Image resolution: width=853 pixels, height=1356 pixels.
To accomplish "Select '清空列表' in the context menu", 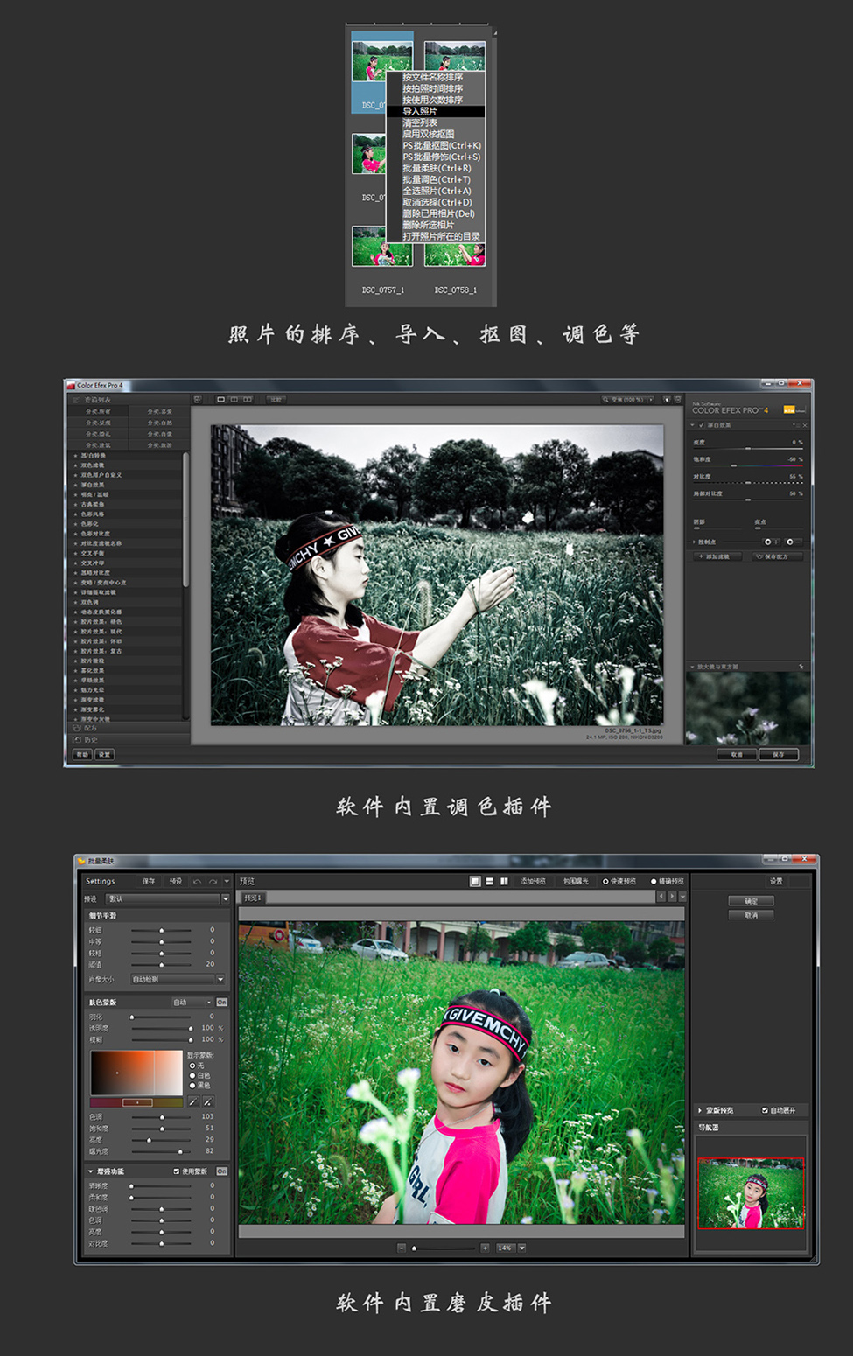I will pos(434,123).
